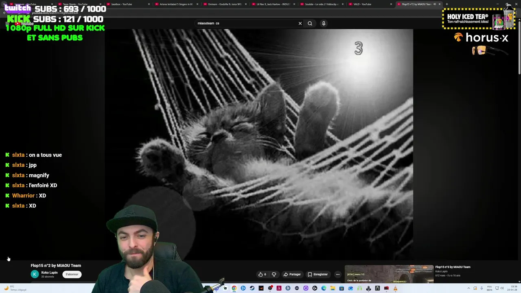521x293 pixels.
Task: Mute the Flop15 tab via speaker icon
Action: point(434,4)
